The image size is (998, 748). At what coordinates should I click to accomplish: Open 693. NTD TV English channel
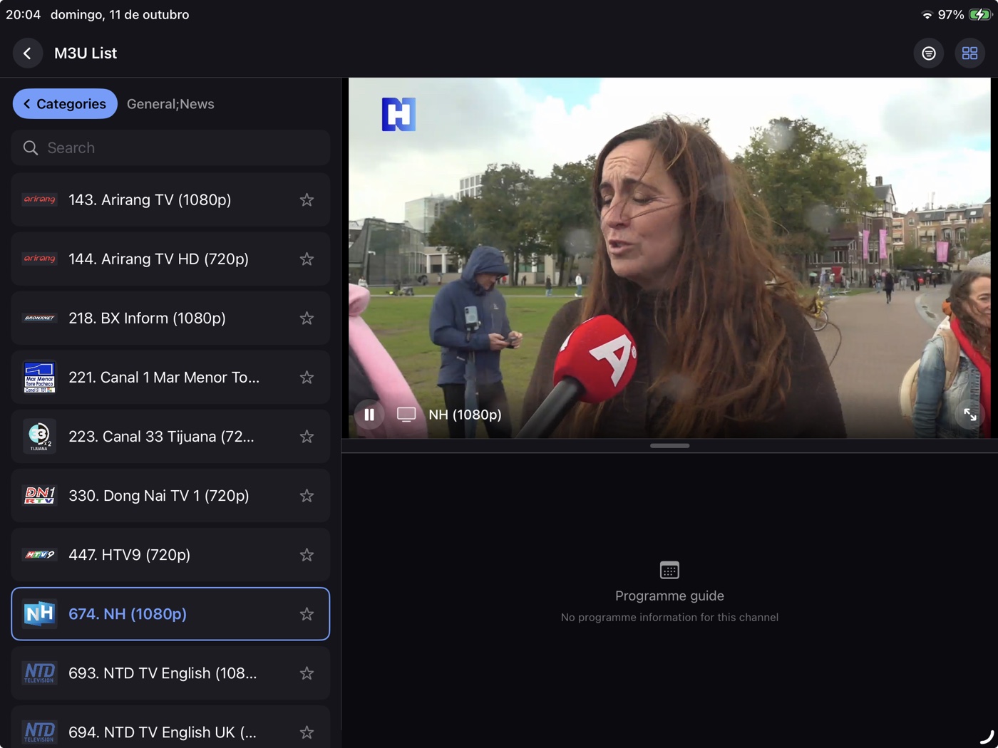click(170, 673)
